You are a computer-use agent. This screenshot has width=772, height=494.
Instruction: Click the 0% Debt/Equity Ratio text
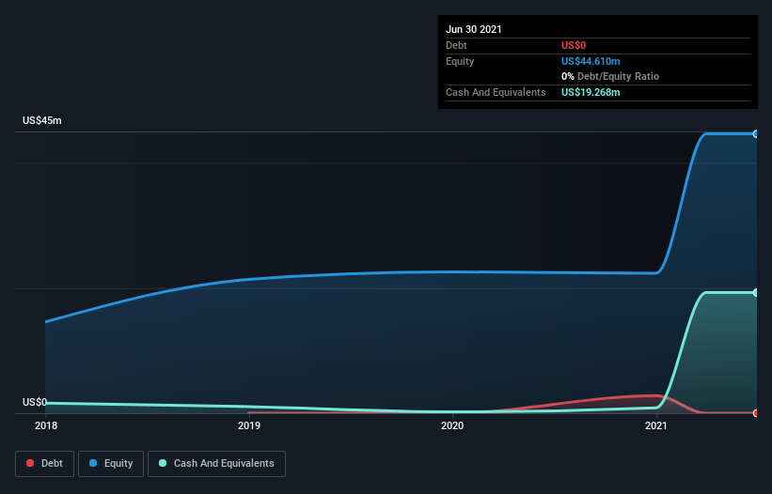click(x=610, y=76)
